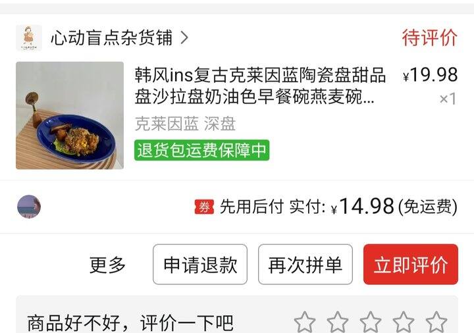The width and height of the screenshot is (474, 333).
Task: Tap the 退货包运费保障中 green badge
Action: tap(201, 150)
